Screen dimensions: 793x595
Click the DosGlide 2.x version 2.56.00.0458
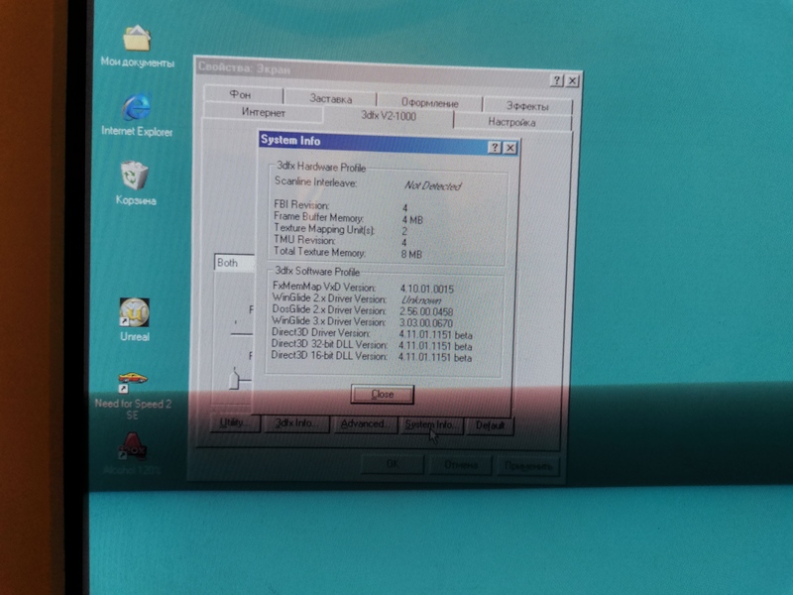[x=426, y=311]
